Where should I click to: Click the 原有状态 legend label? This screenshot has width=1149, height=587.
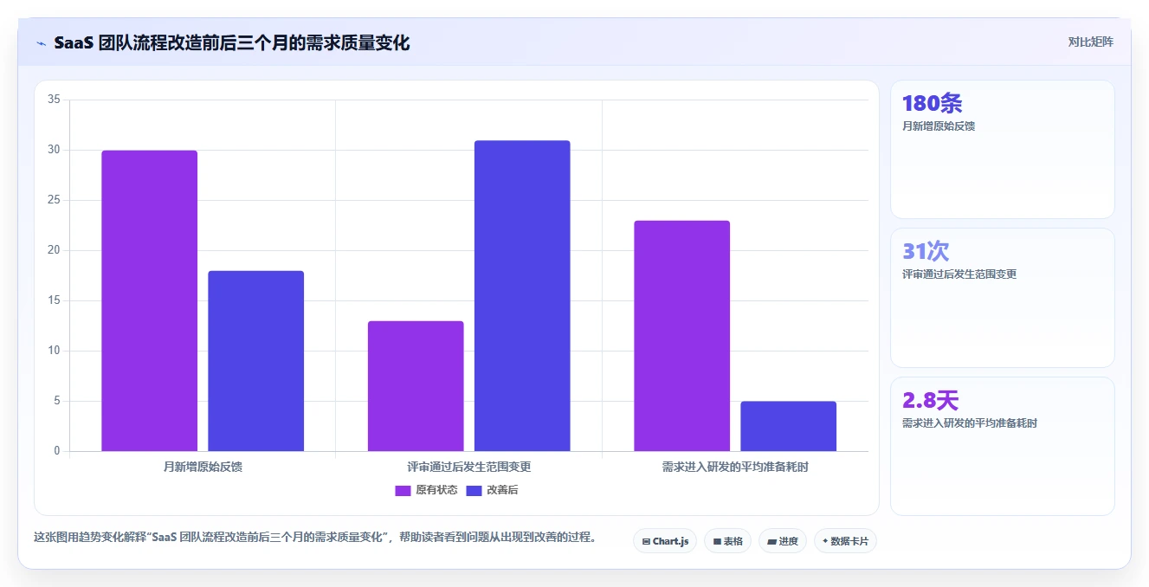point(436,490)
